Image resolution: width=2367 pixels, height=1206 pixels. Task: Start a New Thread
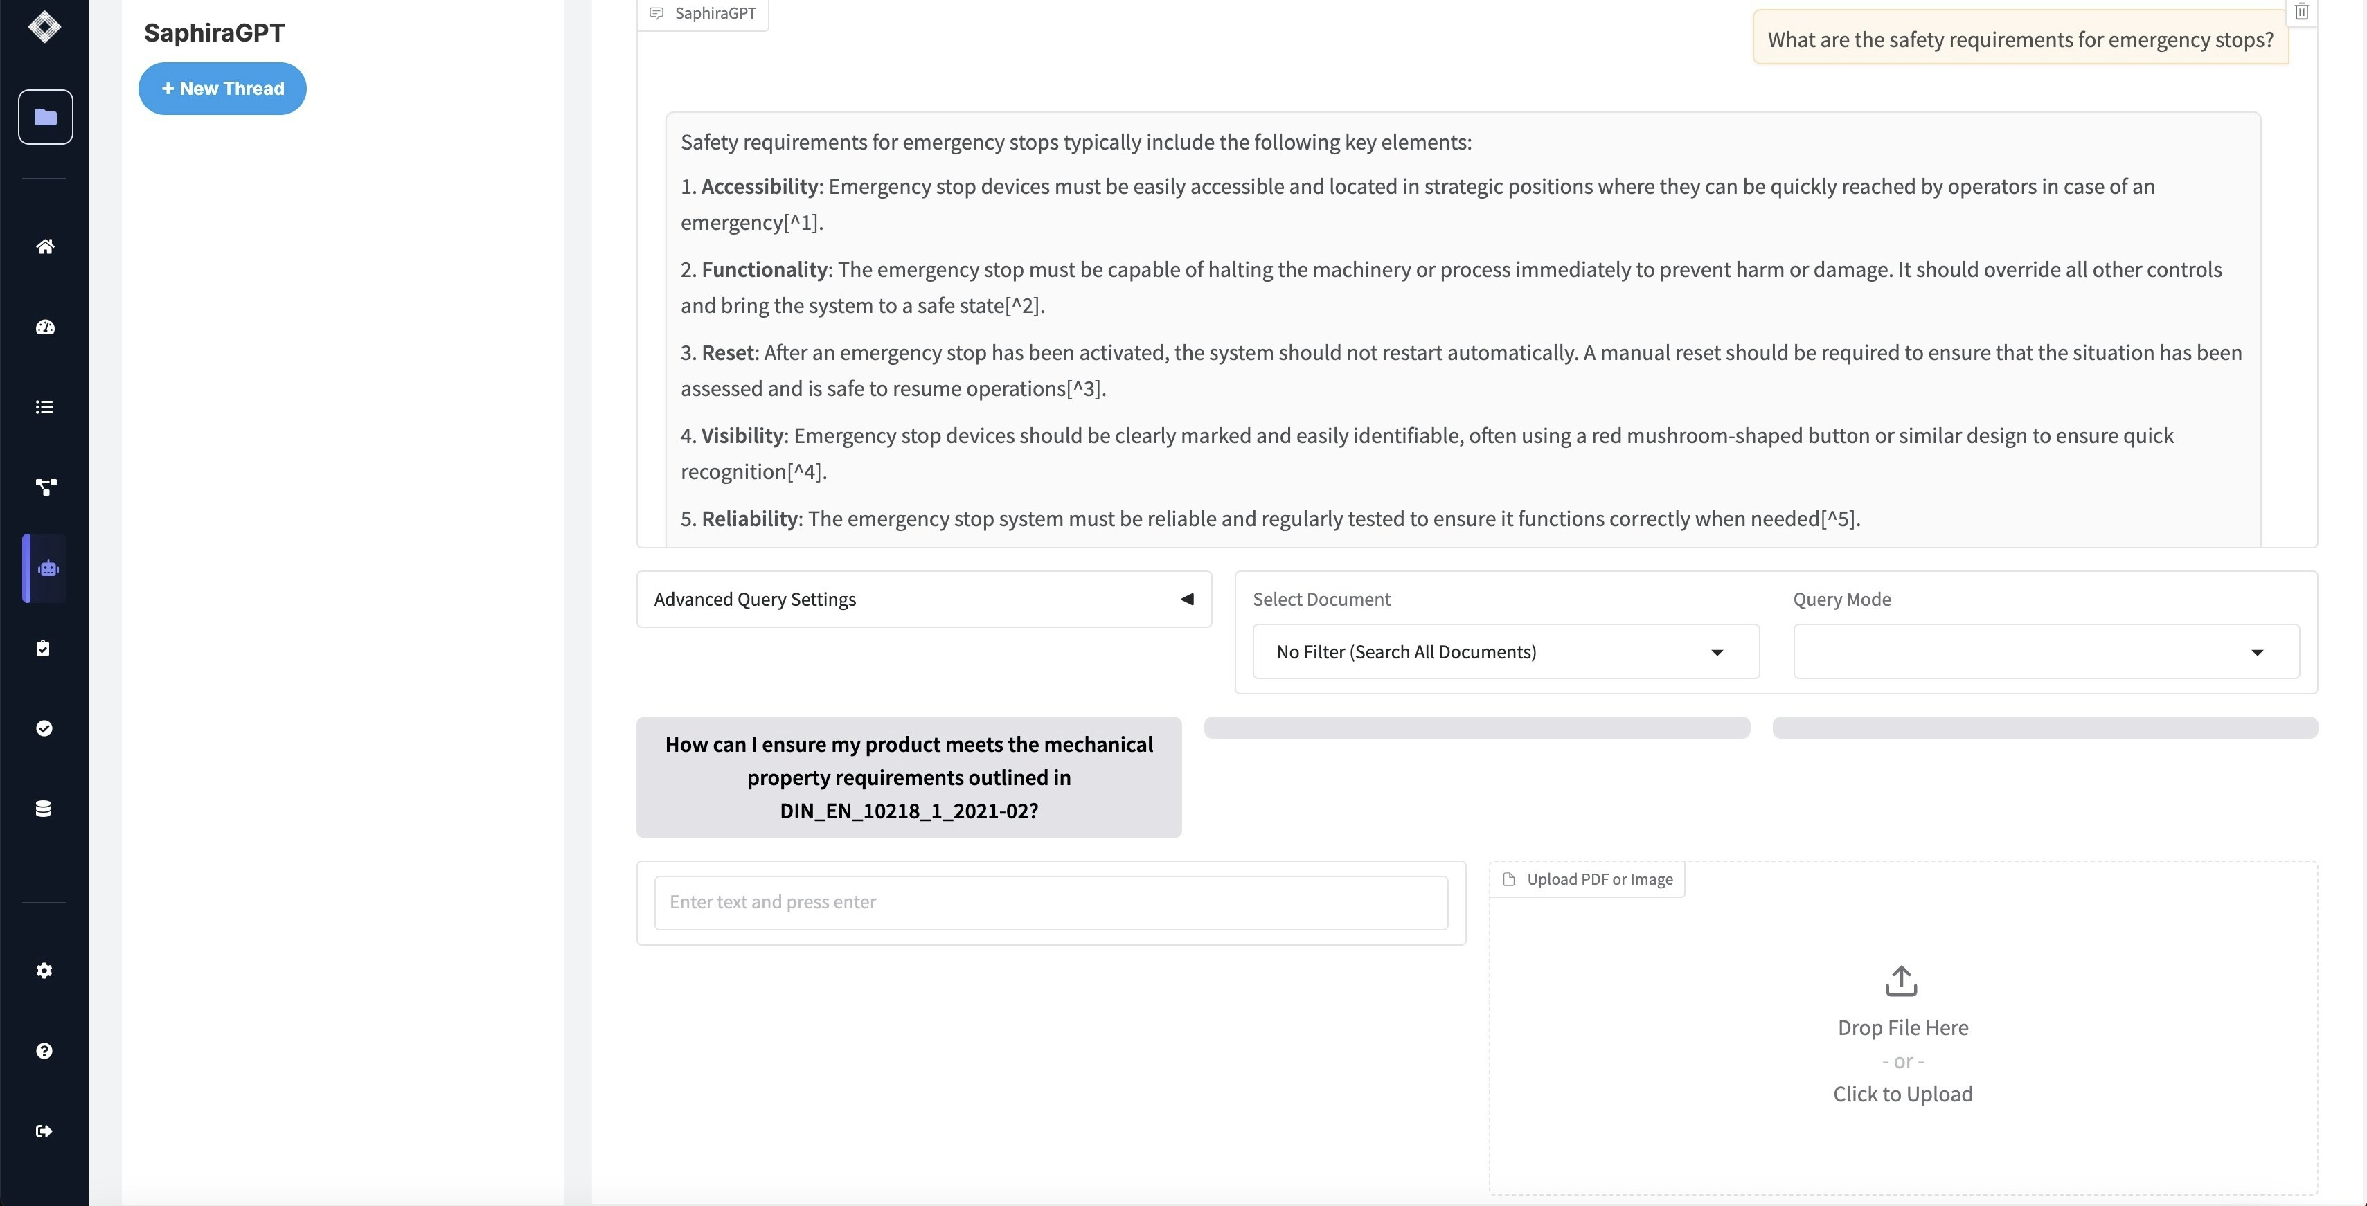pyautogui.click(x=222, y=89)
